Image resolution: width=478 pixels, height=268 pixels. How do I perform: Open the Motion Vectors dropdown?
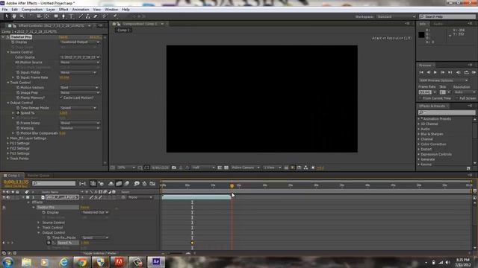coord(80,88)
